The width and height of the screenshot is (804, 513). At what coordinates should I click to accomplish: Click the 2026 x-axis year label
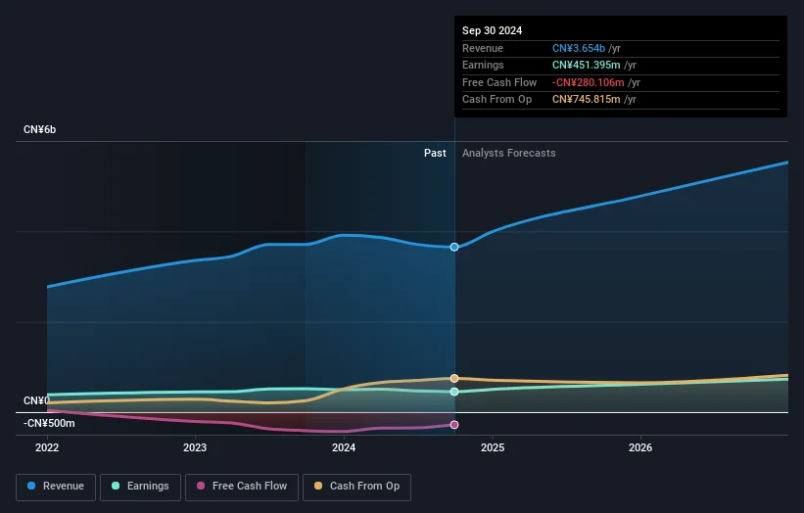point(640,447)
